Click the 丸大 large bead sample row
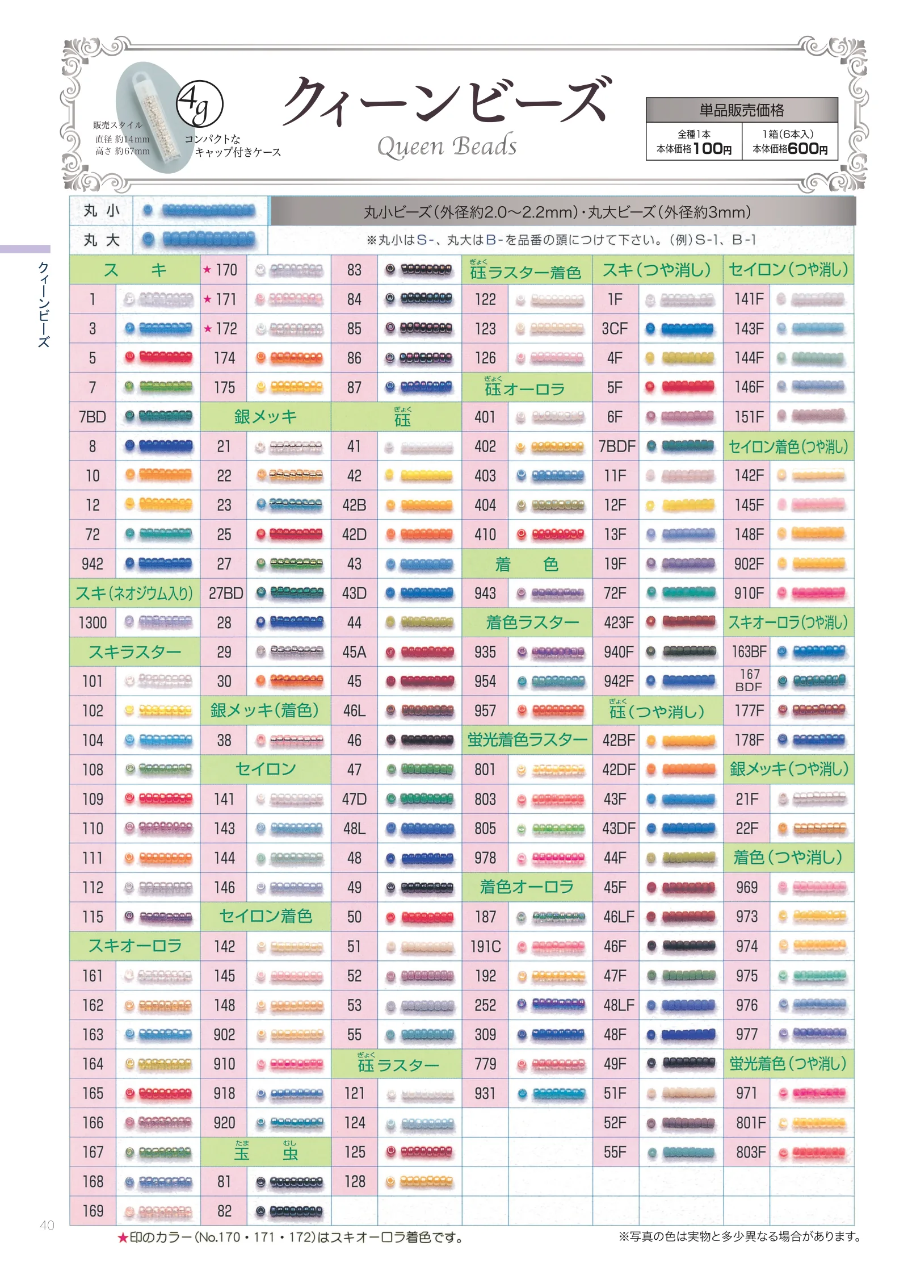Screen dimensions: 908x1275 tap(169, 240)
